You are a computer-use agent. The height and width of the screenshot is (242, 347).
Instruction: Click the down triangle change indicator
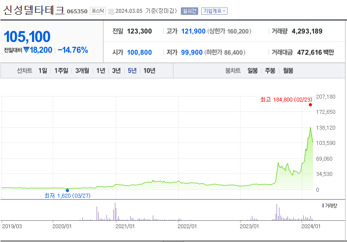(x=26, y=50)
